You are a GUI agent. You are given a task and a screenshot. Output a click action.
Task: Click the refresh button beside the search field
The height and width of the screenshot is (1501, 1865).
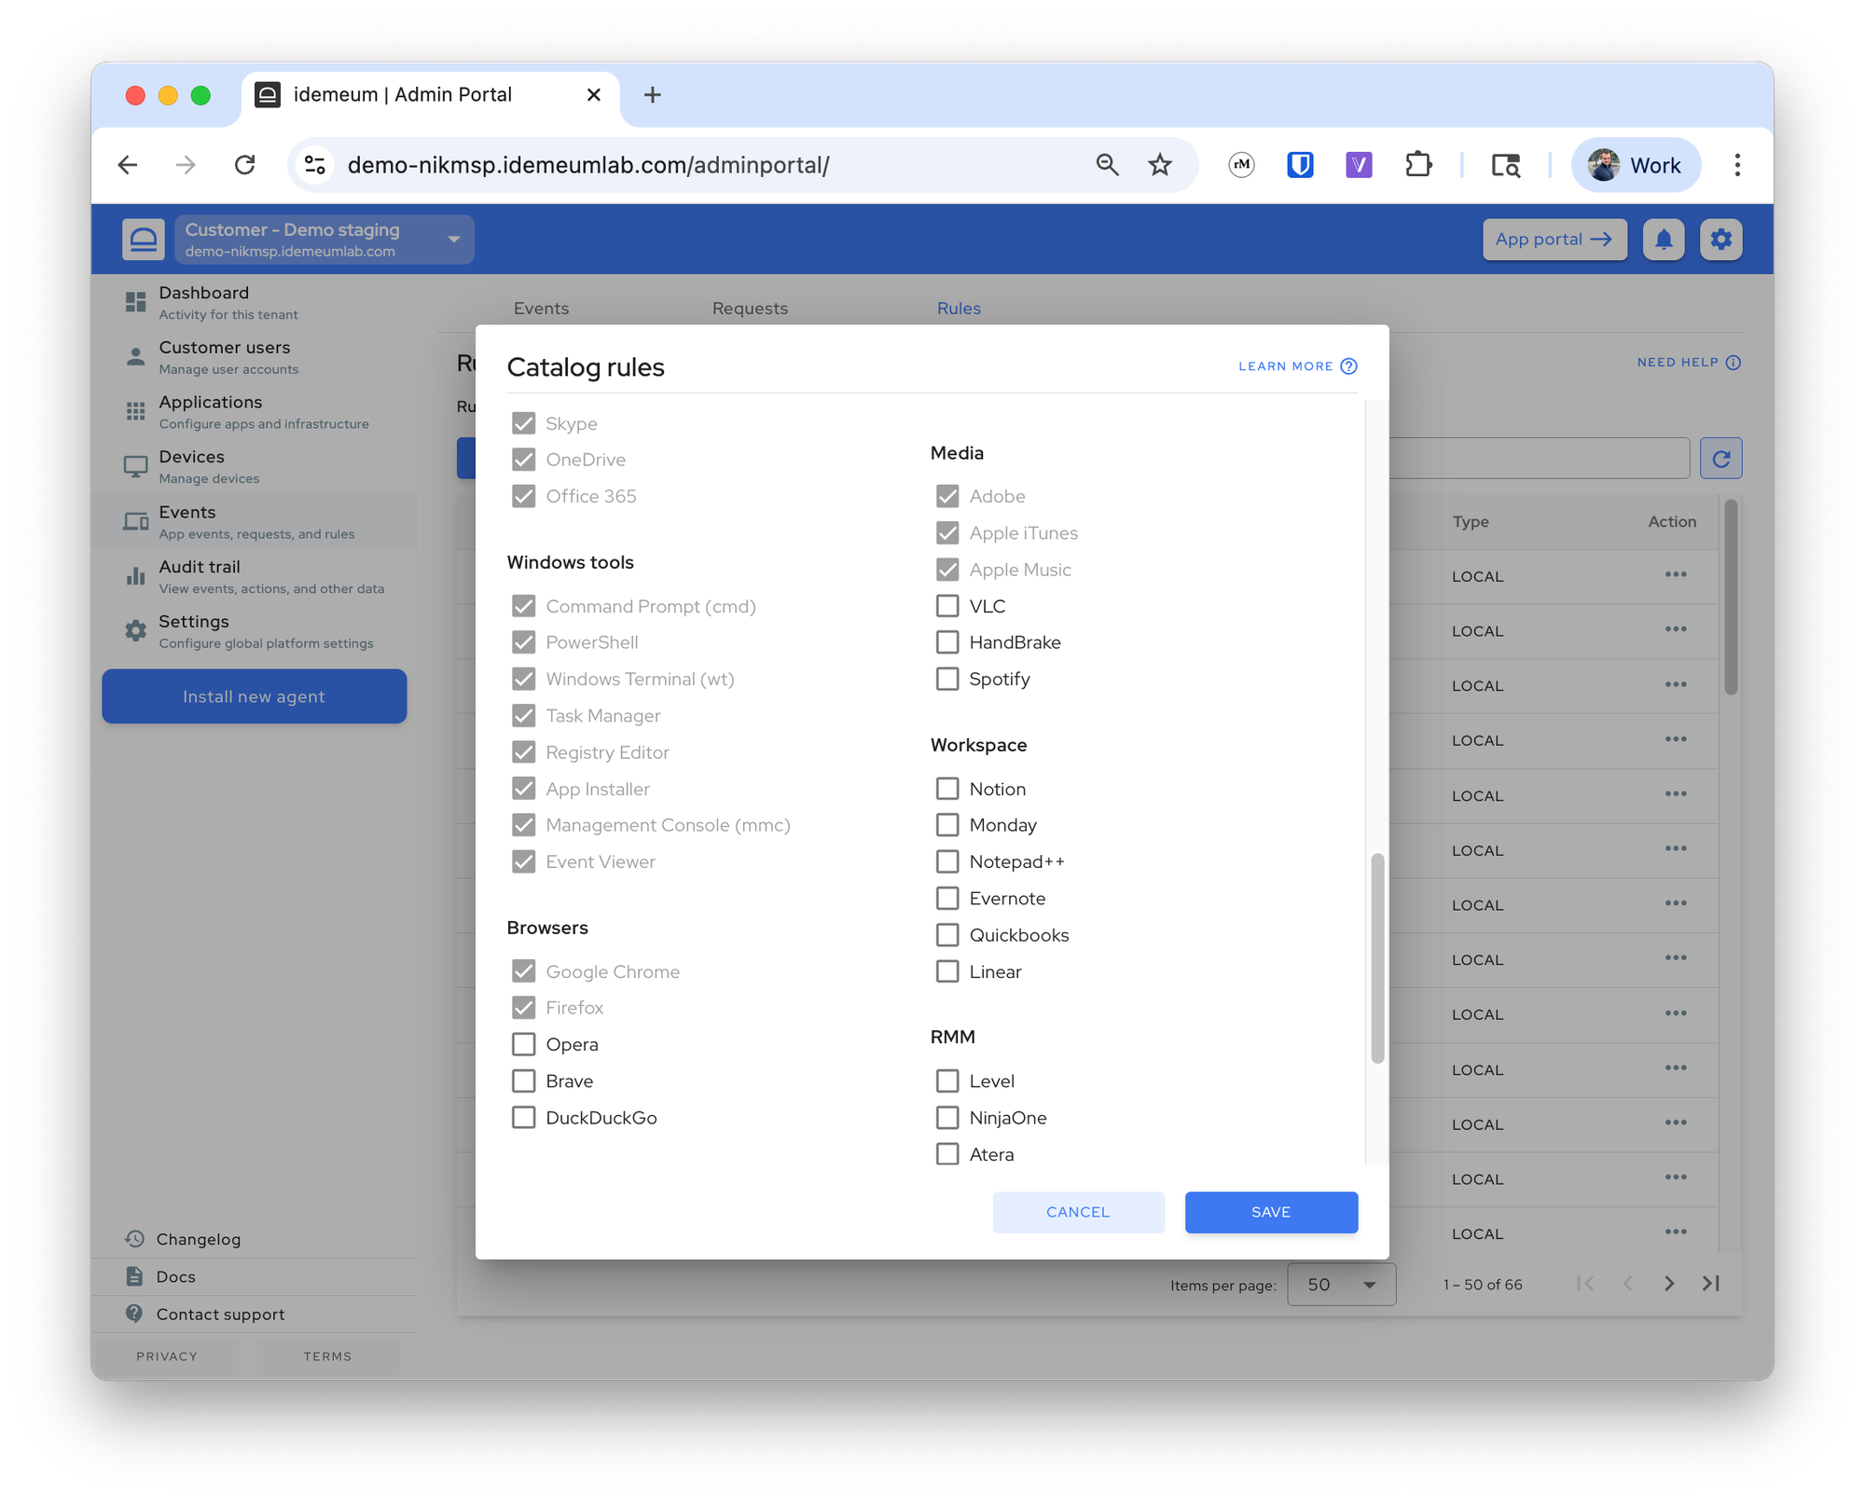(x=1720, y=458)
